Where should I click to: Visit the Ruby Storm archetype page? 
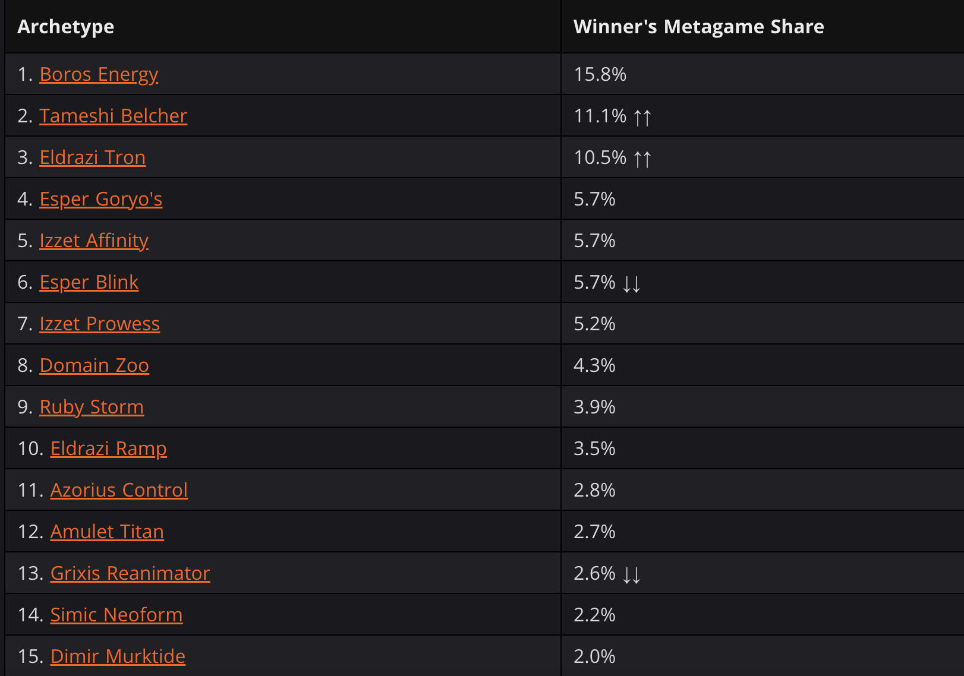(x=92, y=407)
